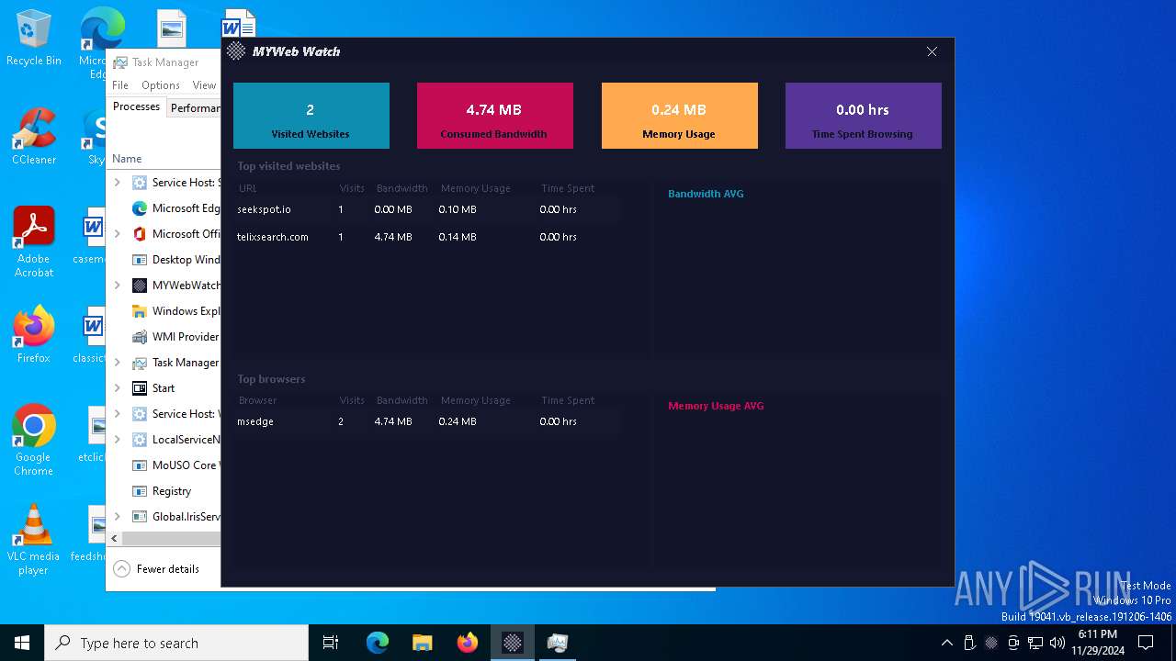The image size is (1176, 661).
Task: Expand the Task Manager process row
Action: (x=117, y=363)
